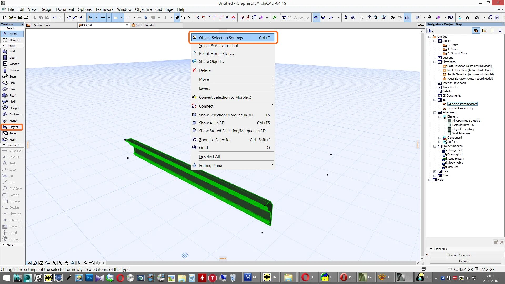Activate the Marquee selection tool
The image size is (505, 284).
[14, 40]
